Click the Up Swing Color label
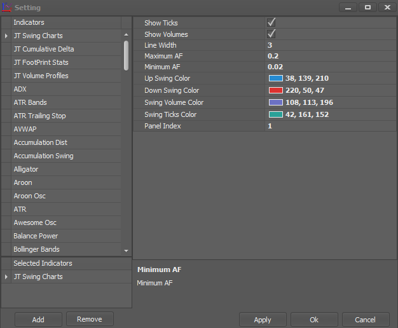Image resolution: width=398 pixels, height=328 pixels. pos(167,78)
